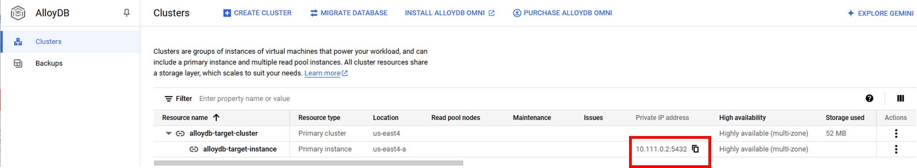917x168 pixels.
Task: Click the Backups sidebar icon
Action: pyautogui.click(x=18, y=63)
